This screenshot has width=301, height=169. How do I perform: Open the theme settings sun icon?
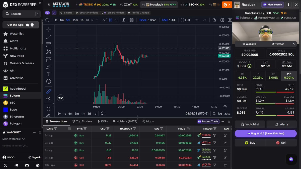pos(38,165)
